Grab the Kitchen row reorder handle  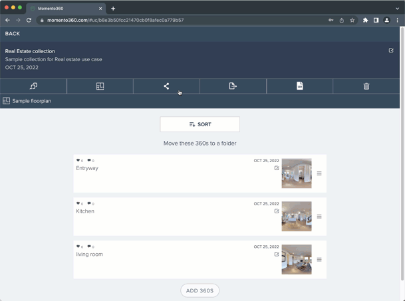tap(319, 217)
